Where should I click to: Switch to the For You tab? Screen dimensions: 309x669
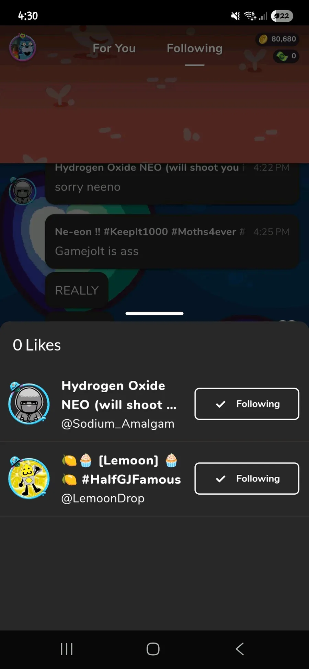tap(114, 48)
